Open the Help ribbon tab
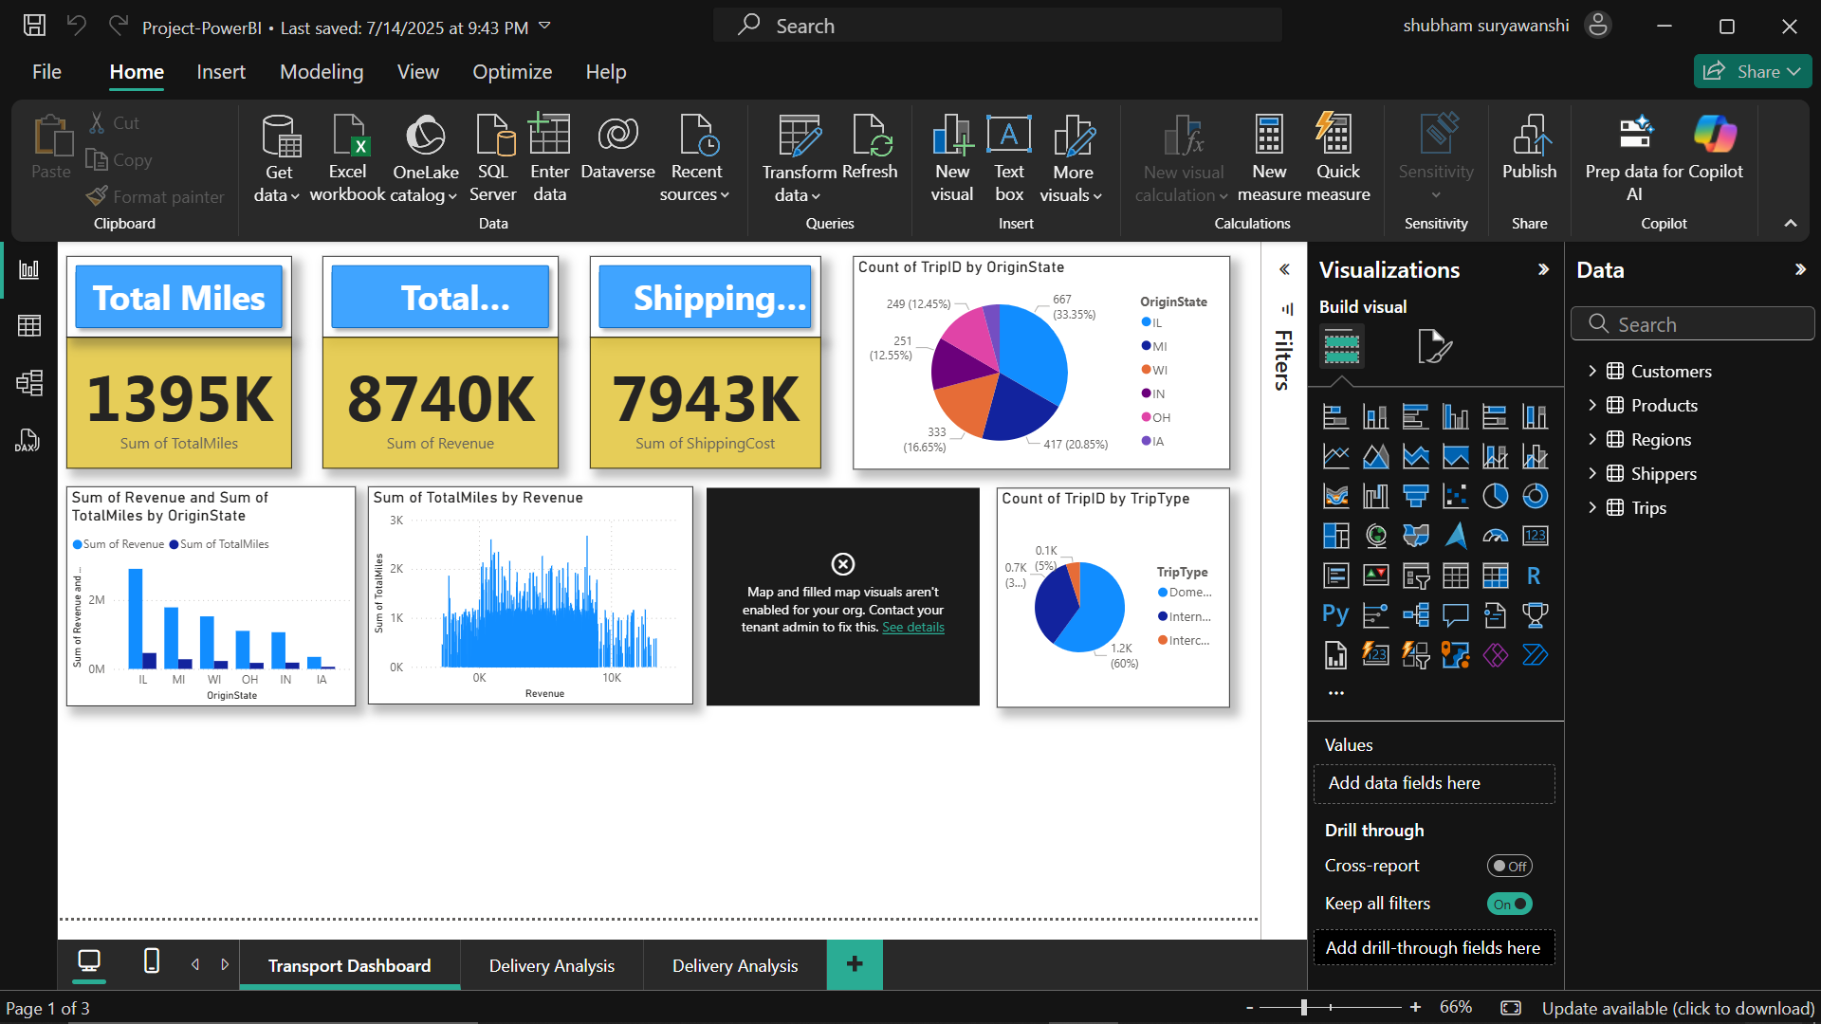Screen dimensions: 1821x1024 (x=606, y=71)
